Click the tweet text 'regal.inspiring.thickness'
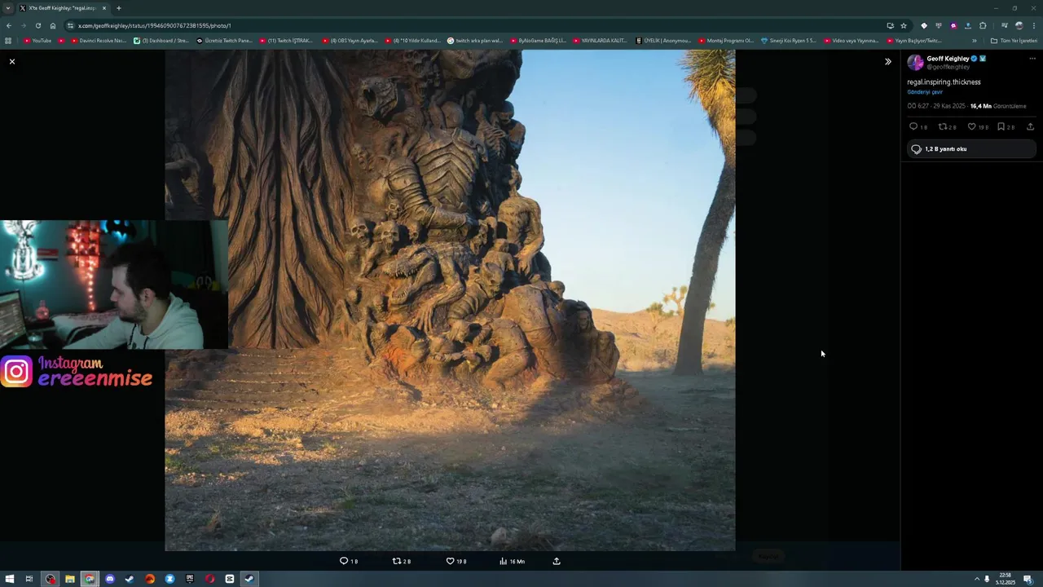This screenshot has height=587, width=1043. click(x=944, y=82)
